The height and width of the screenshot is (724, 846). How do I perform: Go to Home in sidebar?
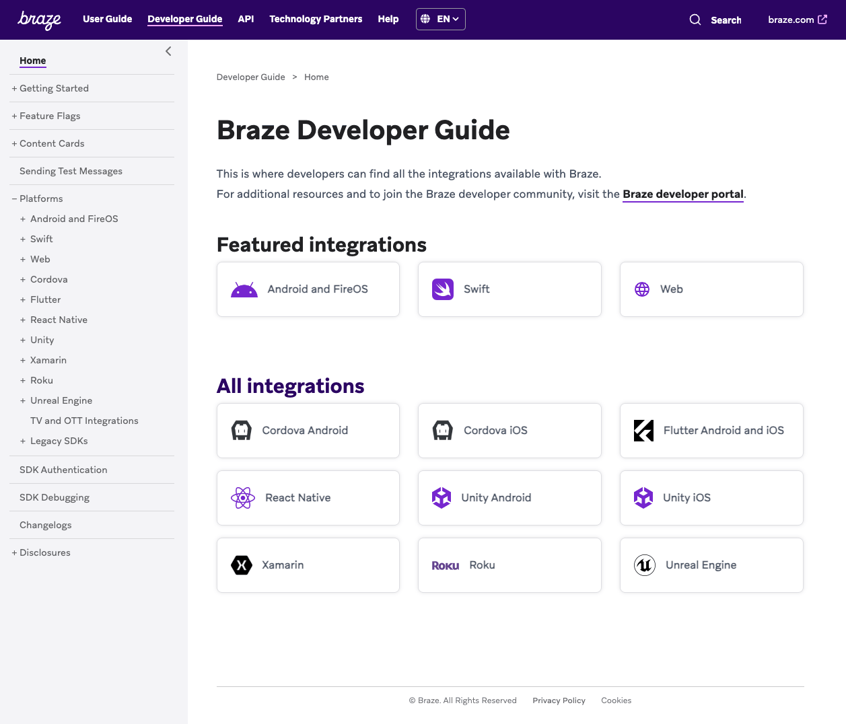[x=33, y=61]
